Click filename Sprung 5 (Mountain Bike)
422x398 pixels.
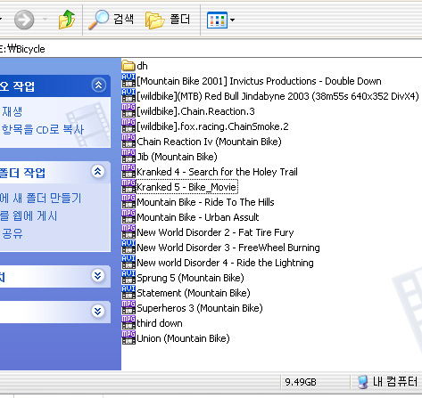190,278
